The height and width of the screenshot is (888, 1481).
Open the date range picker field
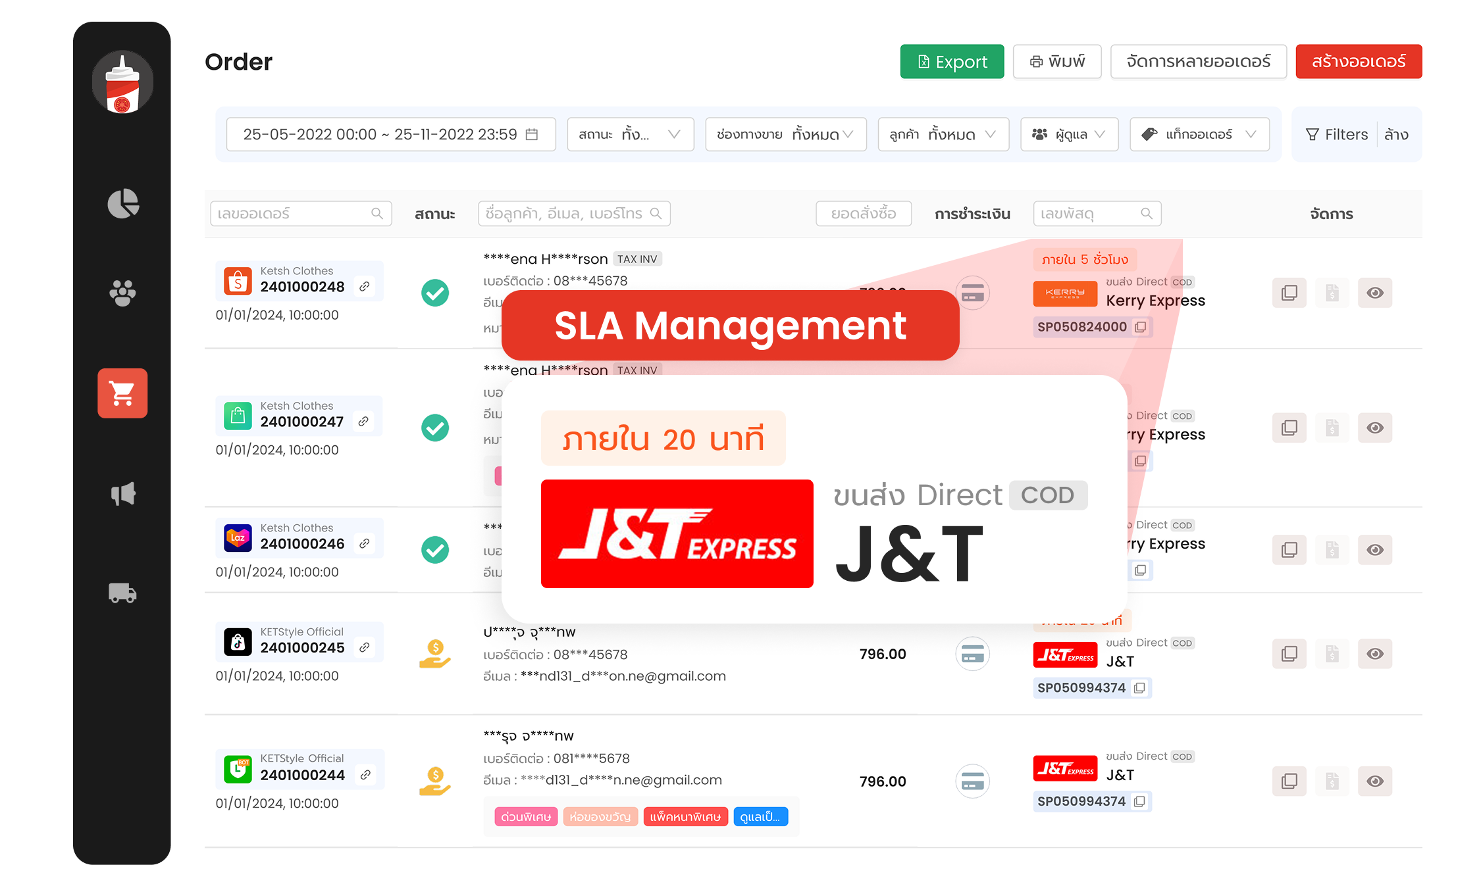click(390, 134)
